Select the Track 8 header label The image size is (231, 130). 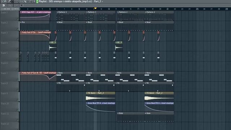point(4,83)
